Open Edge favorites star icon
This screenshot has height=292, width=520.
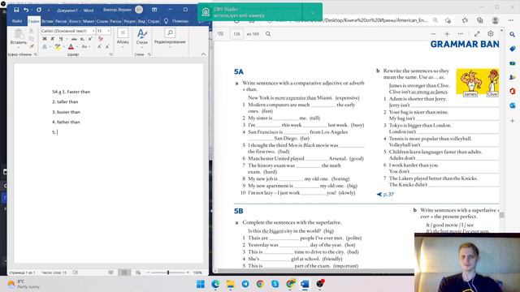tap(465, 20)
